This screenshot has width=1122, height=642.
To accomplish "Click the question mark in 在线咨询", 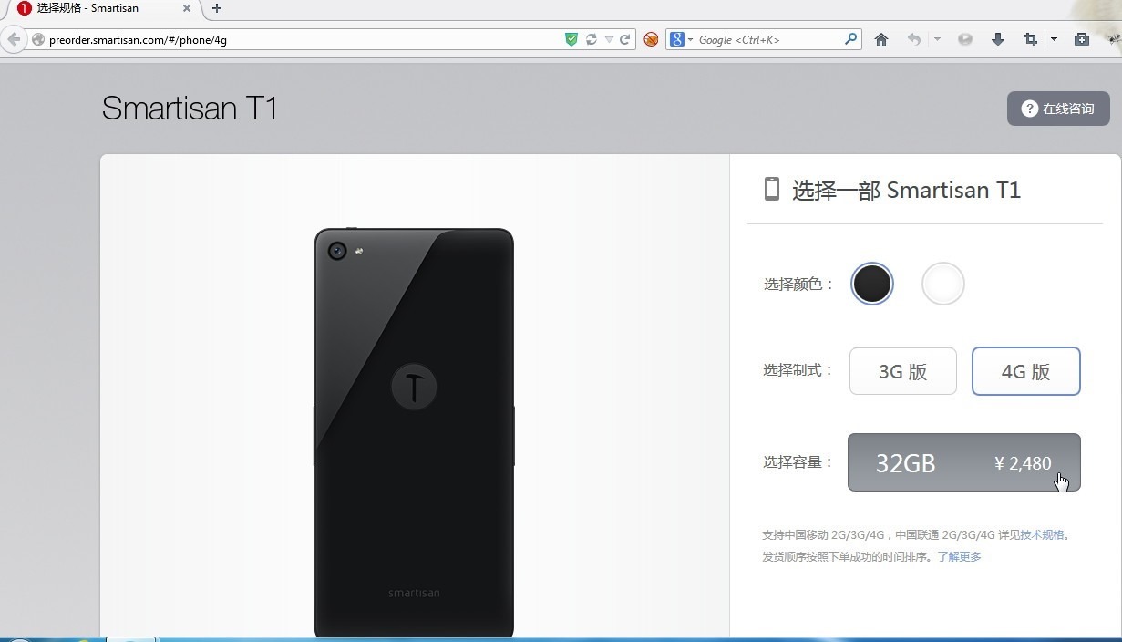I will 1030,109.
